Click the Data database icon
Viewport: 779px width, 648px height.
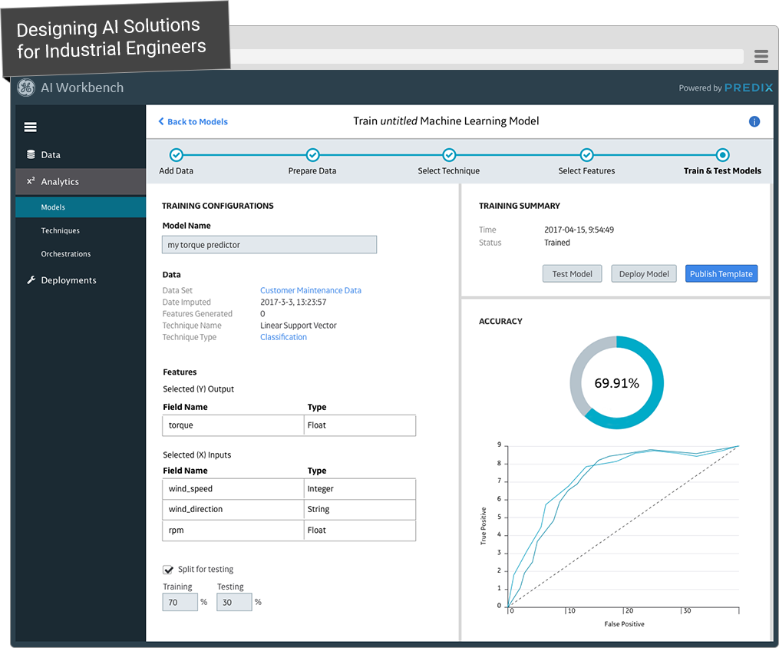coord(31,154)
